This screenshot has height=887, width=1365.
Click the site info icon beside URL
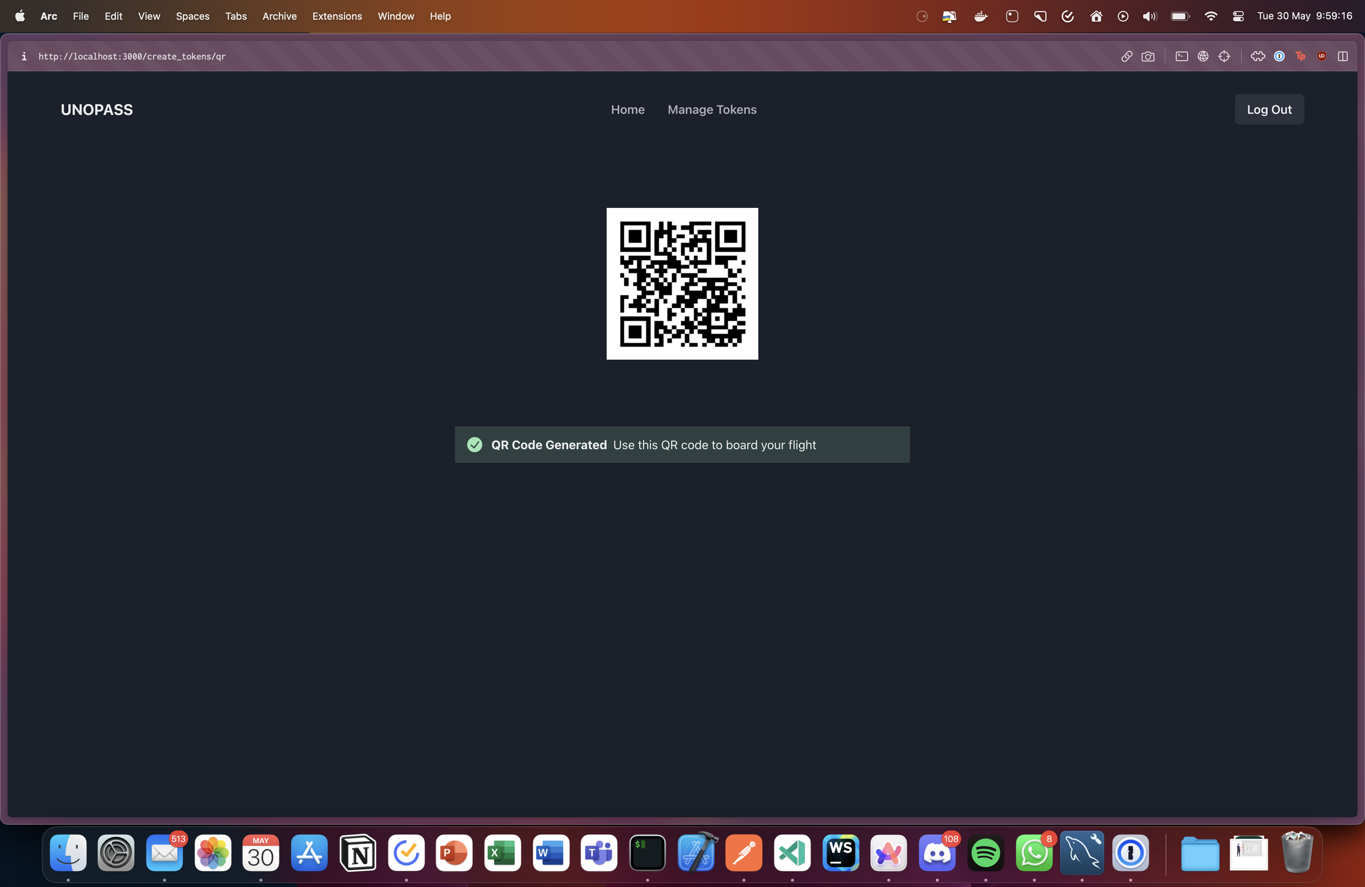tap(24, 56)
